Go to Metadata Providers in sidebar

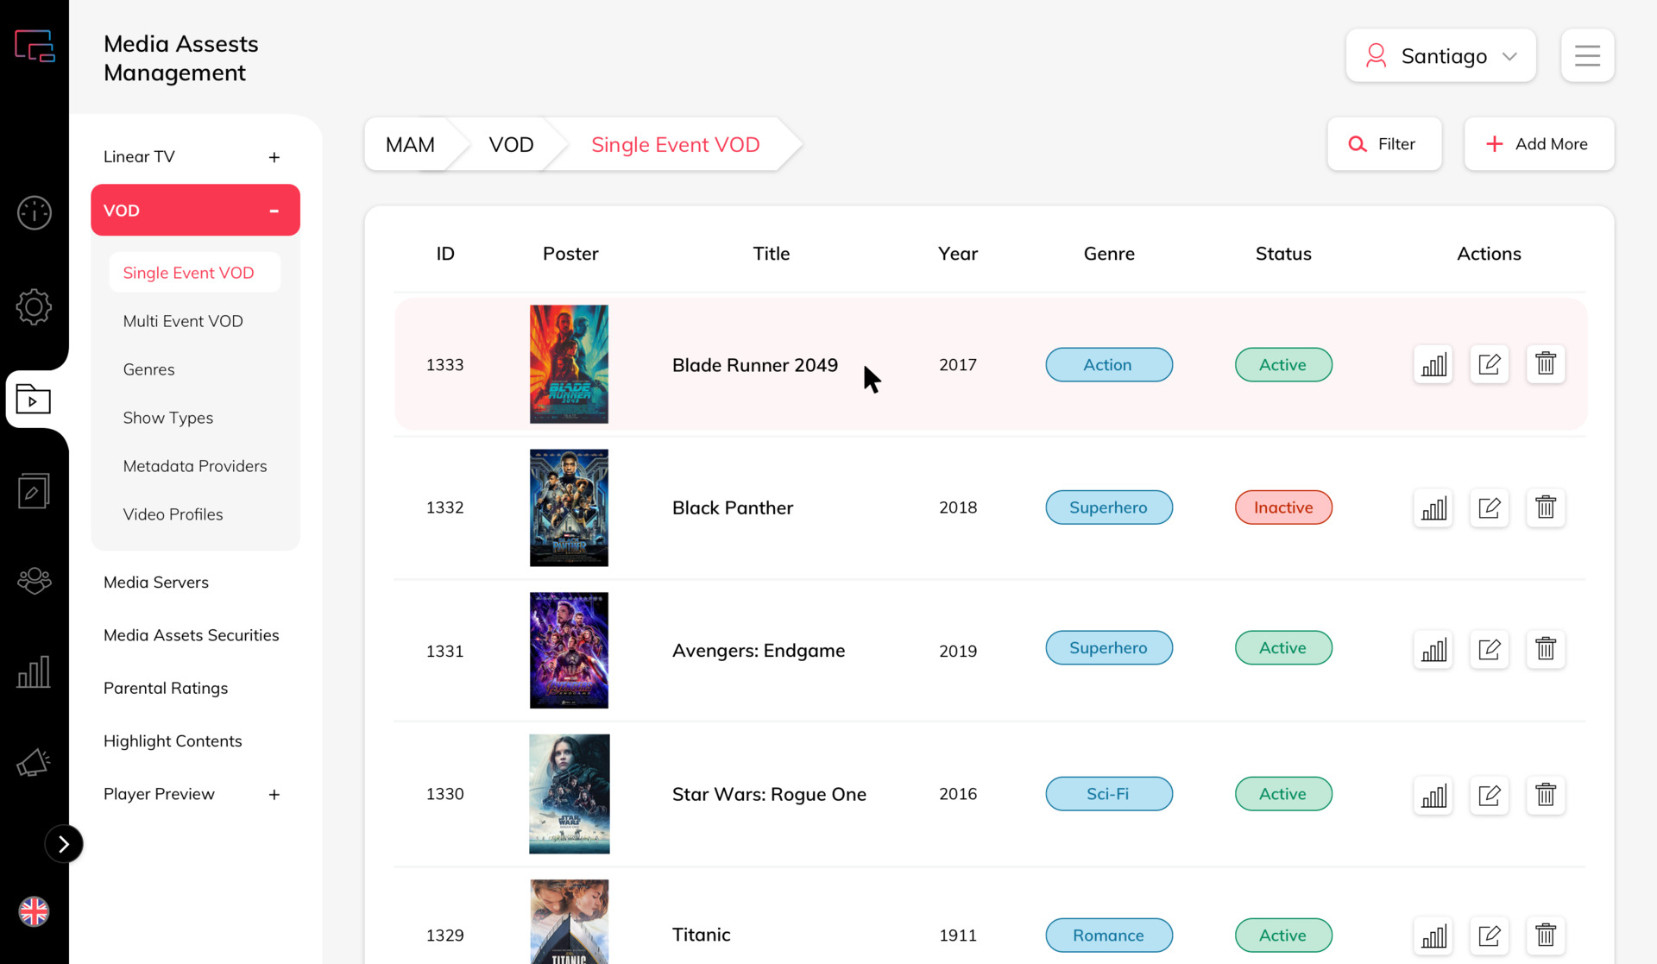point(195,466)
